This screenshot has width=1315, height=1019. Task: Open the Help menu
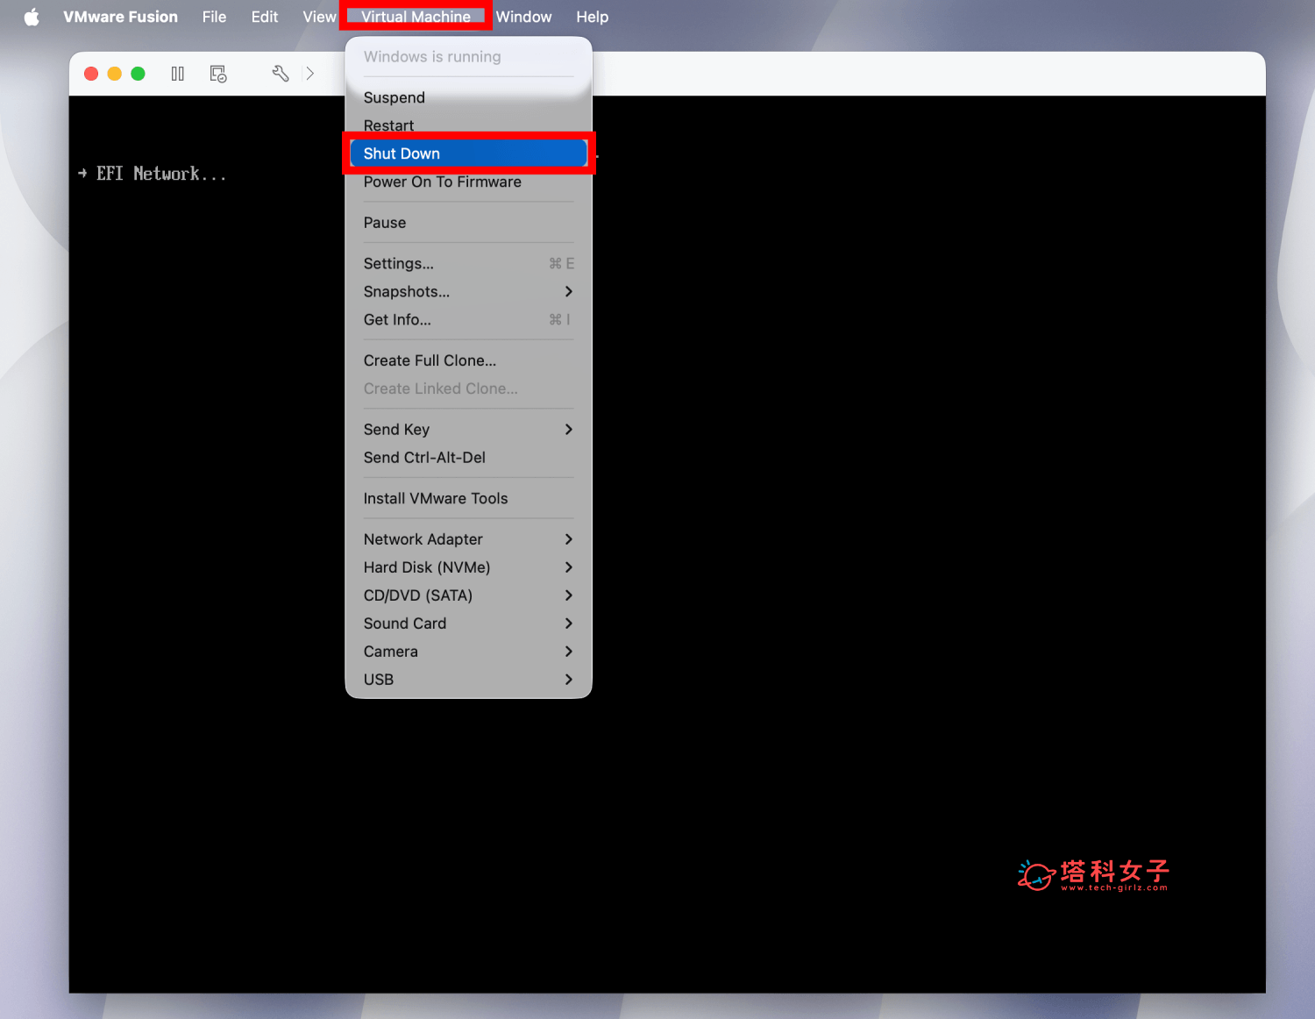(x=592, y=17)
